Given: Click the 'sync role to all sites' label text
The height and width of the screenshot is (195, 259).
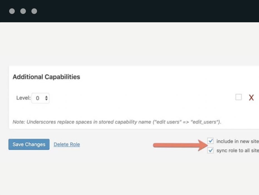Looking at the screenshot, I should (x=237, y=151).
